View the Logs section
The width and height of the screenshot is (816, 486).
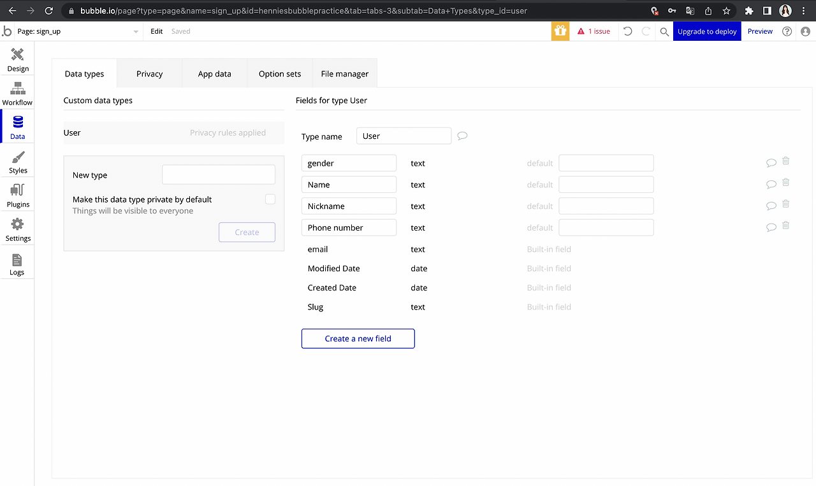(17, 264)
